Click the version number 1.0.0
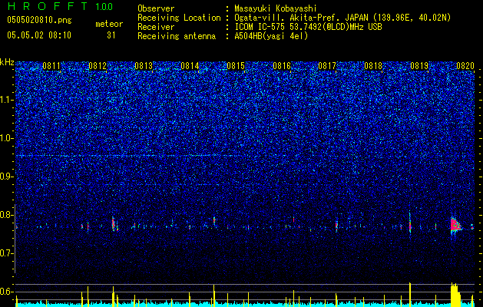 [x=104, y=6]
